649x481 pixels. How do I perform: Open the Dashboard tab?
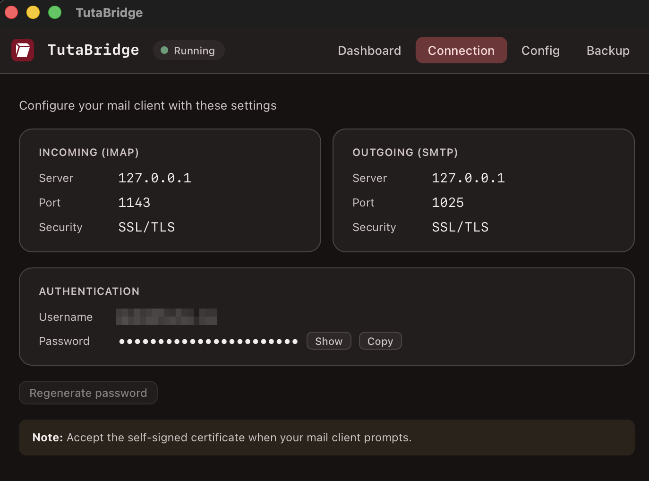pos(369,51)
